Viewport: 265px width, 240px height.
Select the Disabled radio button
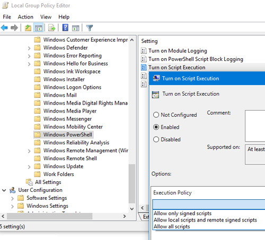(x=156, y=140)
